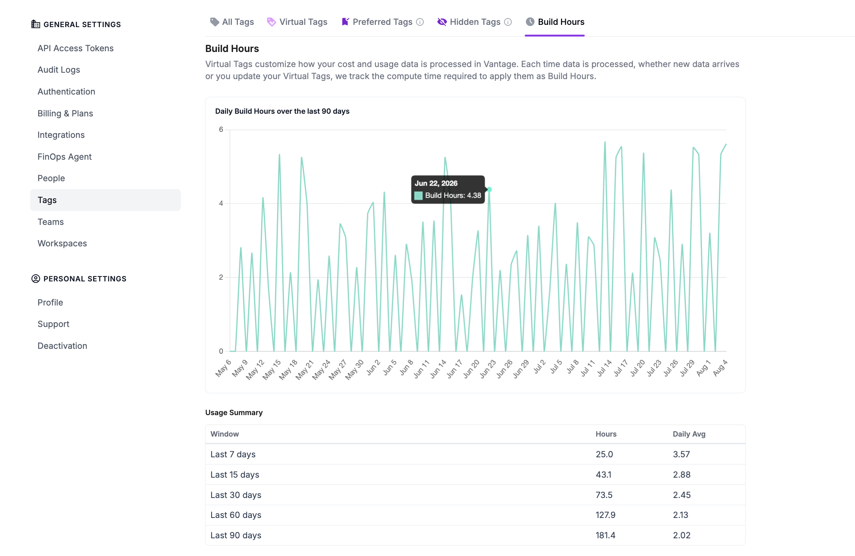Click the Jun 22 highlighted data point
Screen dimensions: 855x556
tap(489, 189)
